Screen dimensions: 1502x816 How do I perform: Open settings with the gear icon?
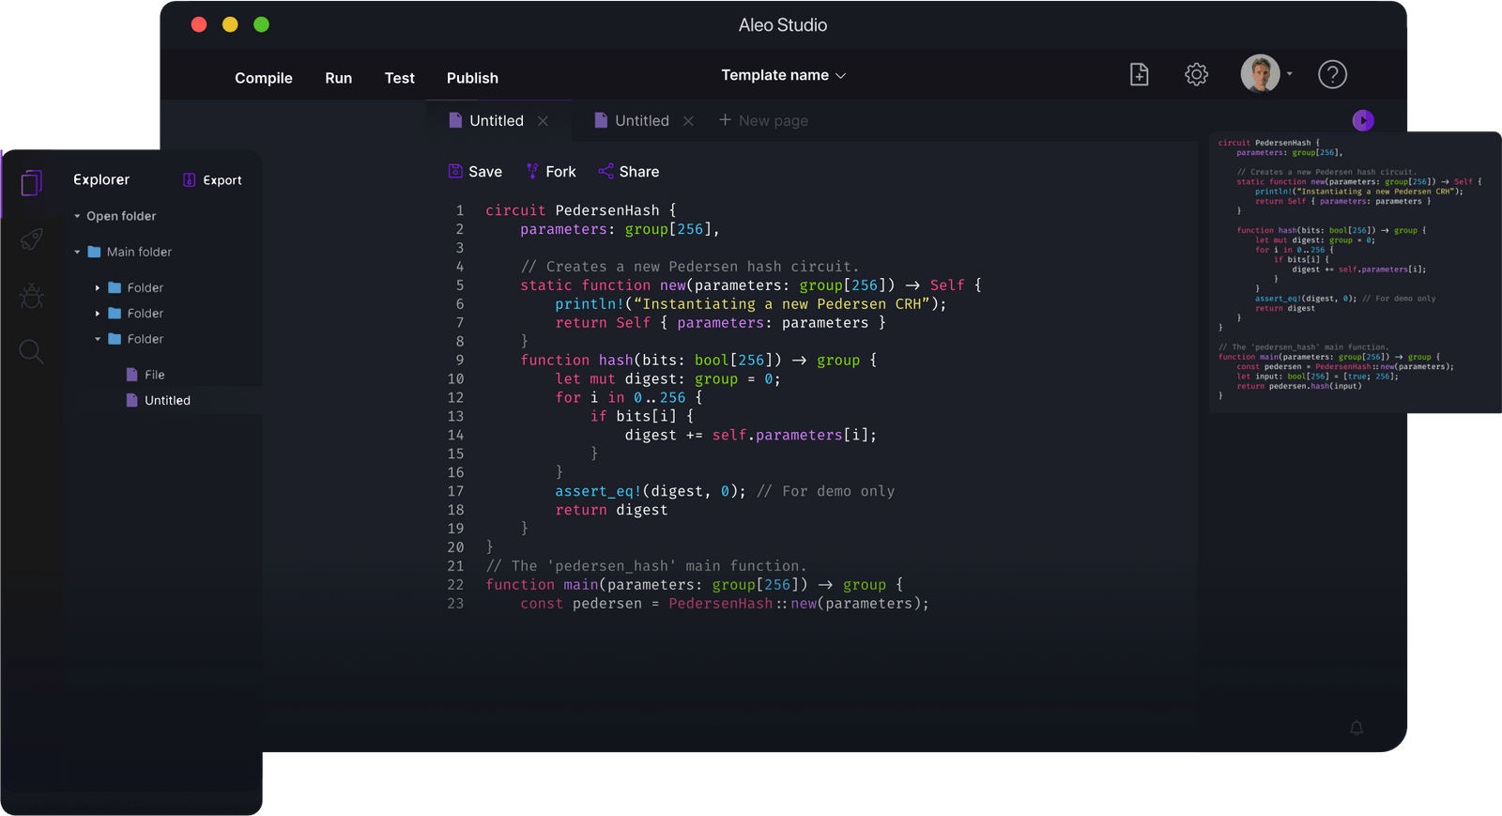(1196, 75)
